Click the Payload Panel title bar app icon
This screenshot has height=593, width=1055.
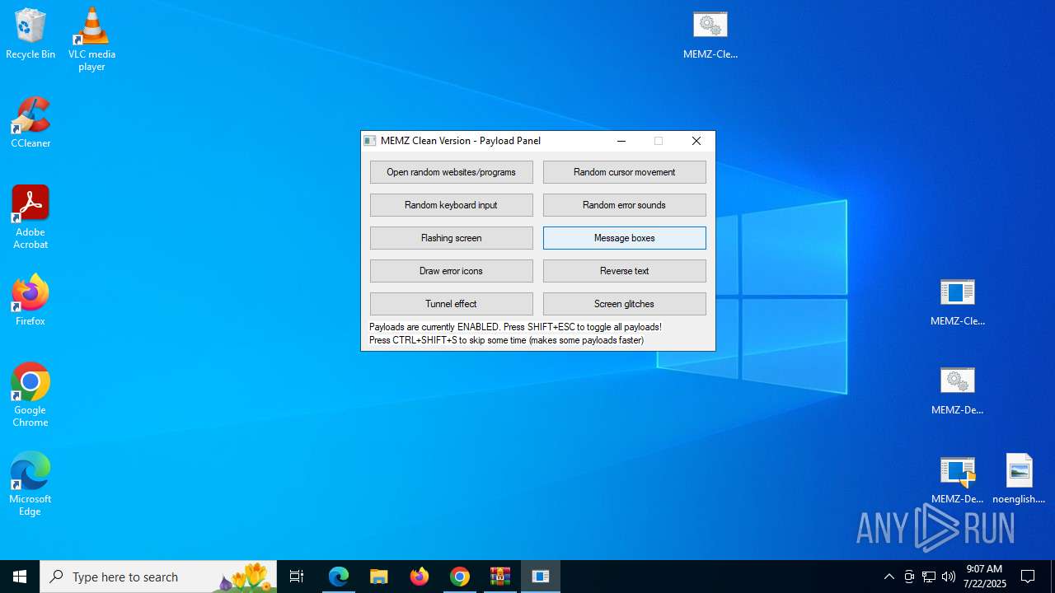[x=370, y=141]
